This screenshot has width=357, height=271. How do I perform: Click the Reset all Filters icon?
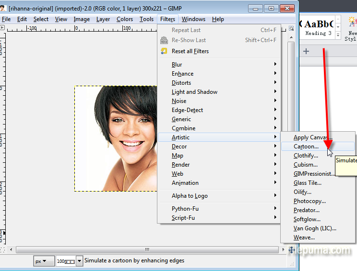(164, 51)
